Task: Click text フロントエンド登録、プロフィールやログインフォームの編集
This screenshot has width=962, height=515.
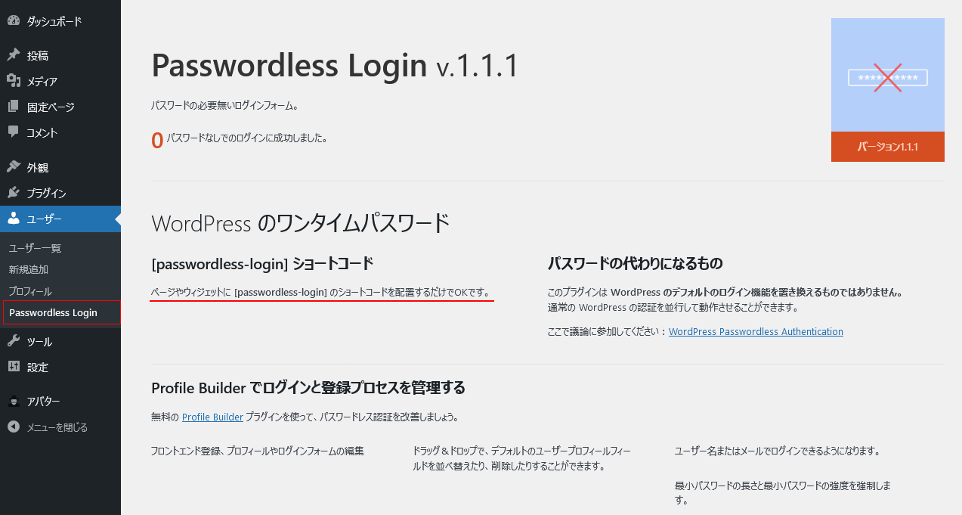Action: click(258, 451)
